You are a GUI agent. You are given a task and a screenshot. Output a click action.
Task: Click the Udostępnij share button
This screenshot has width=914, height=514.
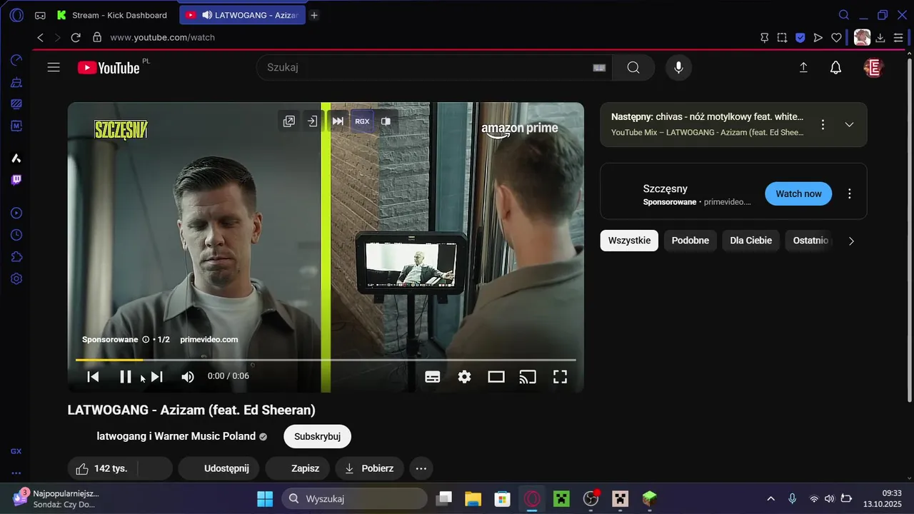219,468
